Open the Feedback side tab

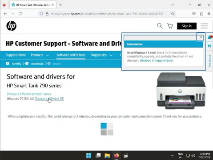coord(209,61)
